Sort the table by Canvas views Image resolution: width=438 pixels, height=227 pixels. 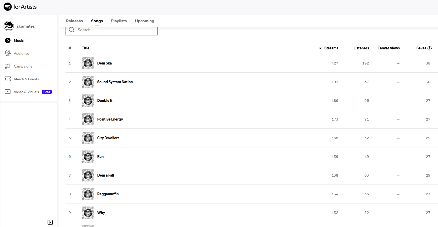[x=388, y=48]
